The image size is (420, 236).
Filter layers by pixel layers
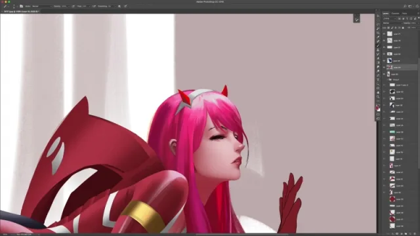399,18
